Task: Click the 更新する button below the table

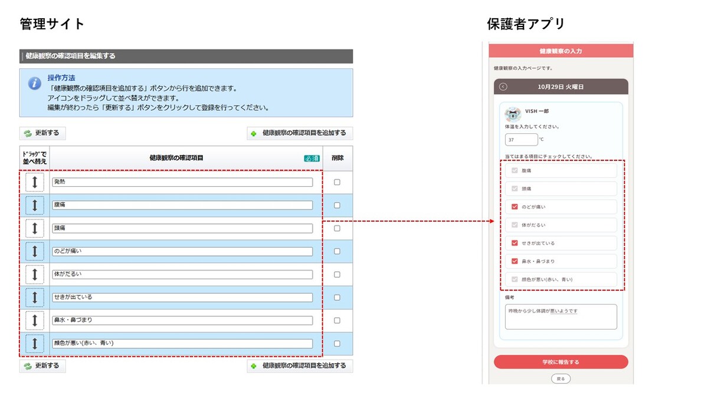Action: click(42, 366)
